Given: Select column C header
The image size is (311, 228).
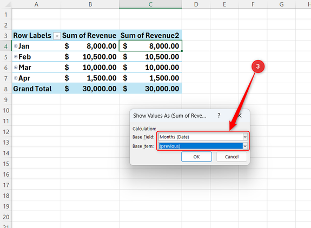Looking at the screenshot, I should pos(150,4).
